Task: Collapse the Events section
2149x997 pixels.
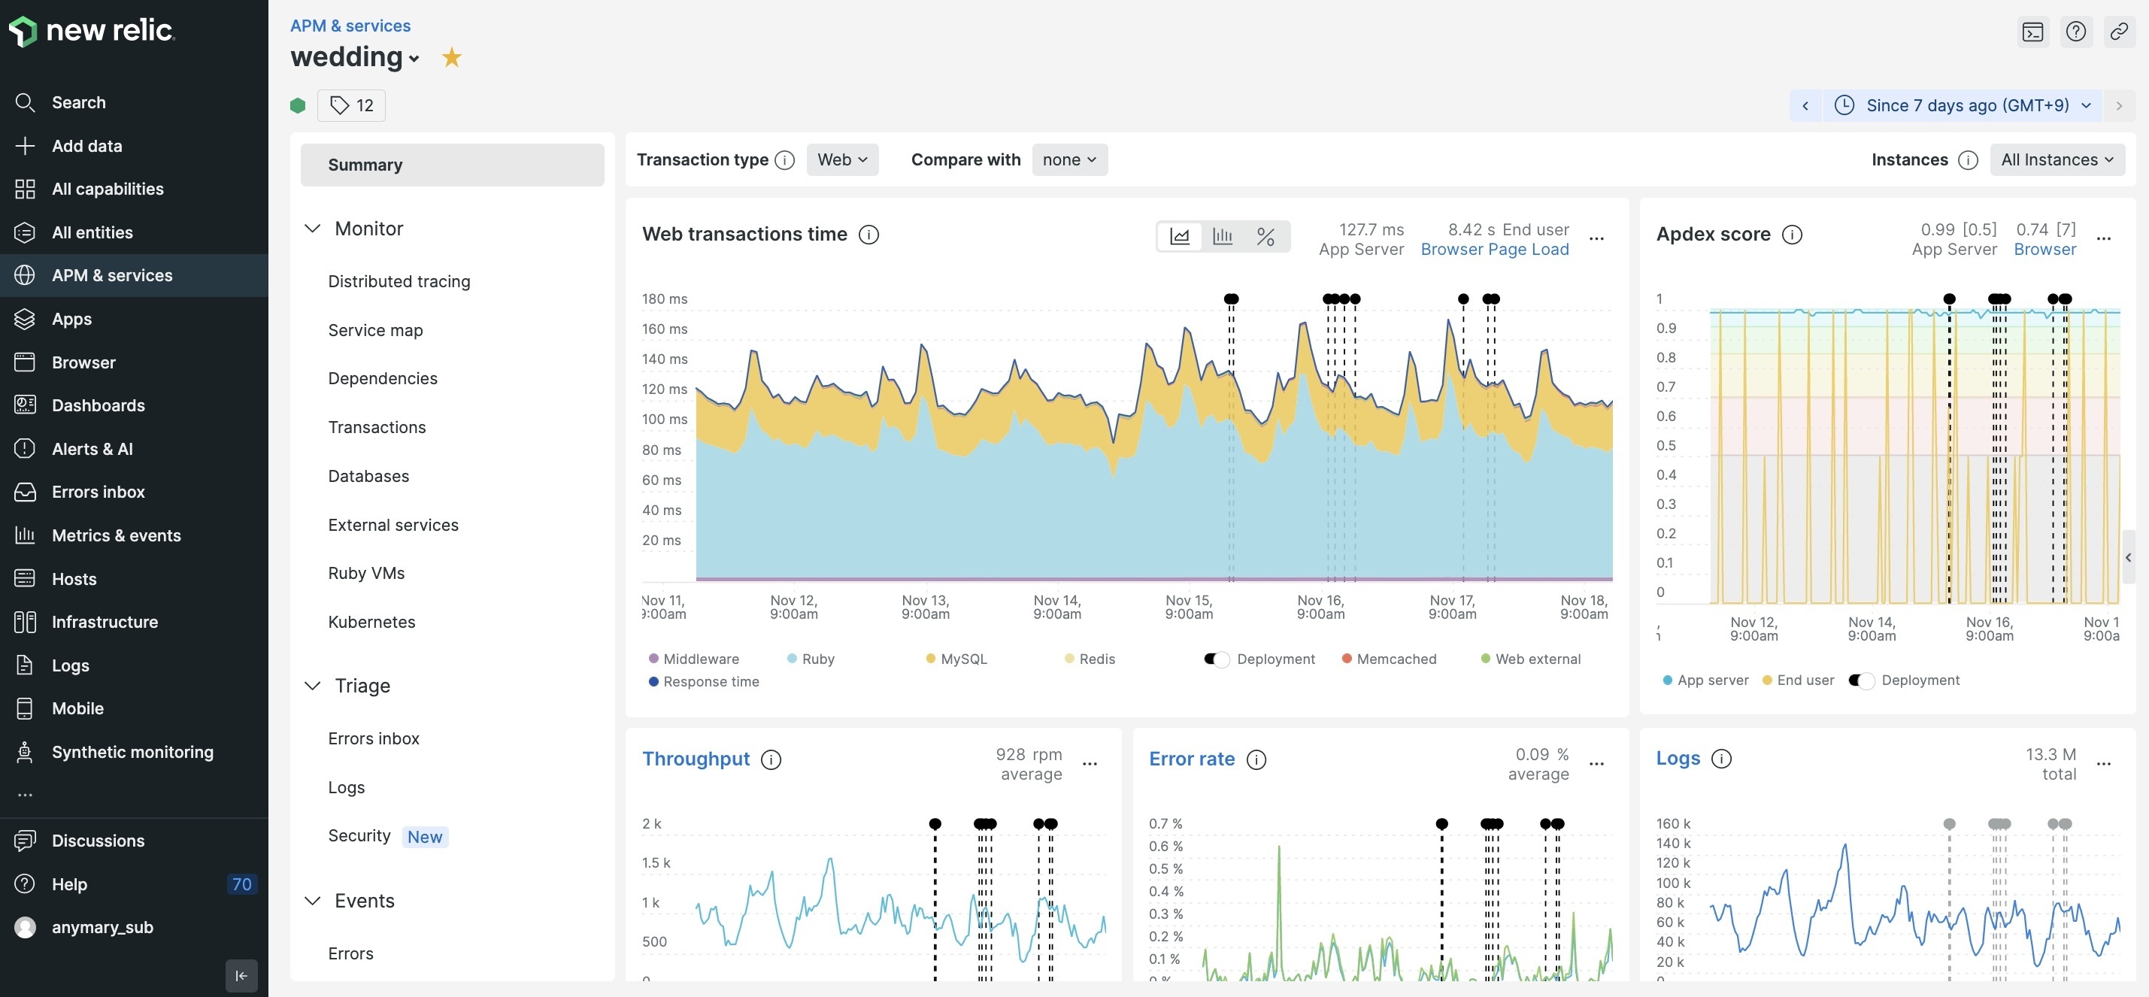Action: pos(313,901)
